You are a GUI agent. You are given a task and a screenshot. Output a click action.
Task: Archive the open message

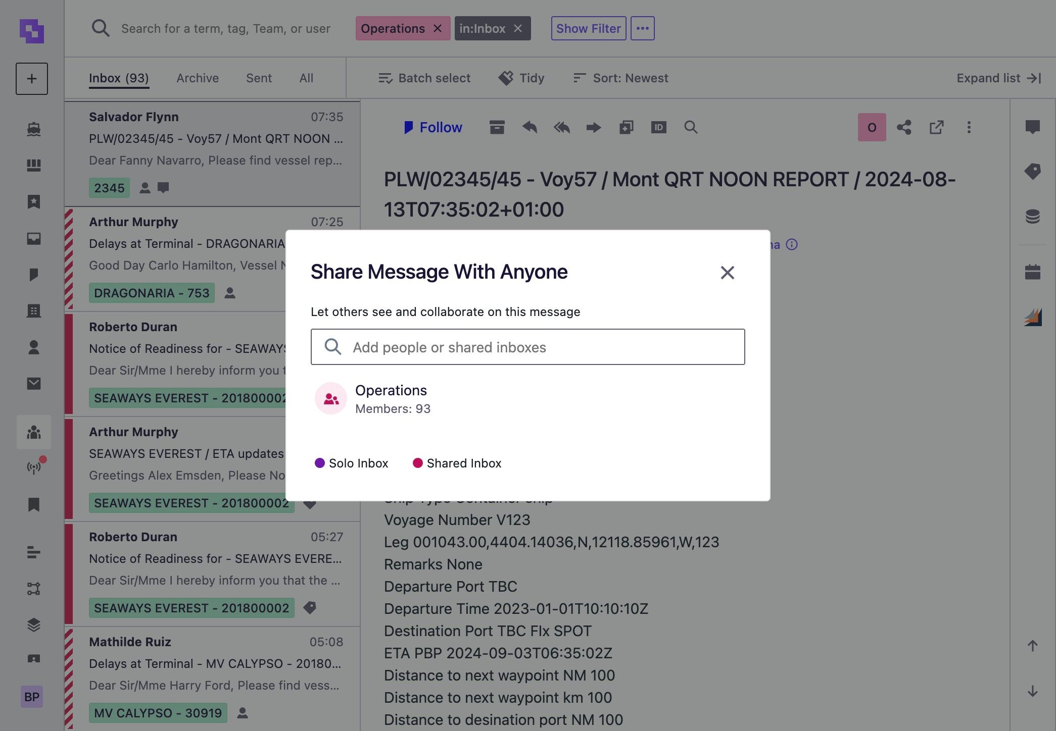click(x=497, y=127)
